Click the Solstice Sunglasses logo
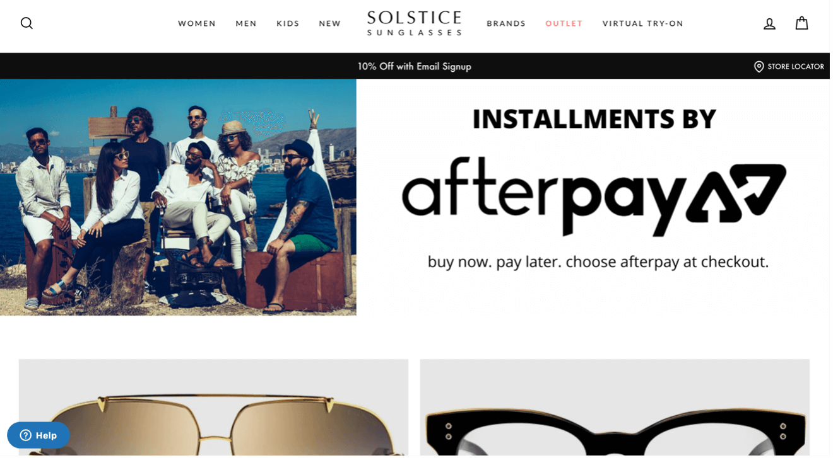833x458 pixels. click(x=415, y=23)
